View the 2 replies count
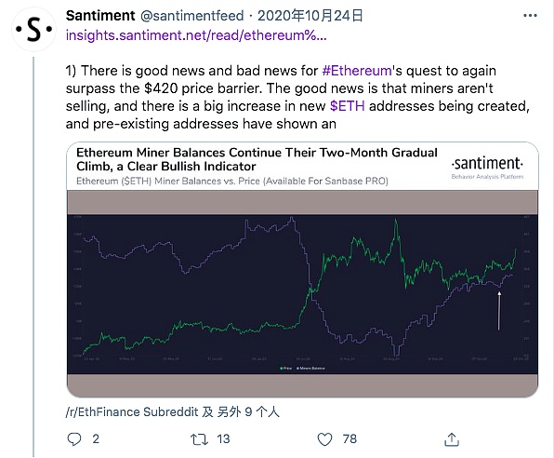Image resolution: width=554 pixels, height=458 pixels. (x=96, y=439)
